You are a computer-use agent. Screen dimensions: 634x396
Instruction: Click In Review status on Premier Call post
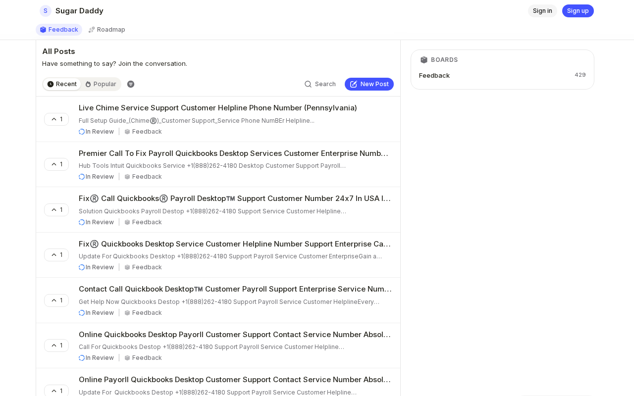point(96,177)
